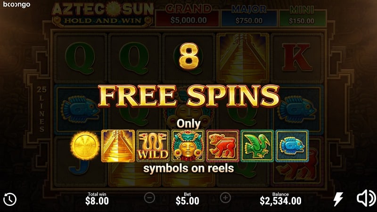The height and width of the screenshot is (212, 377).
Task: Select the green bird symbol
Action: coord(257,146)
